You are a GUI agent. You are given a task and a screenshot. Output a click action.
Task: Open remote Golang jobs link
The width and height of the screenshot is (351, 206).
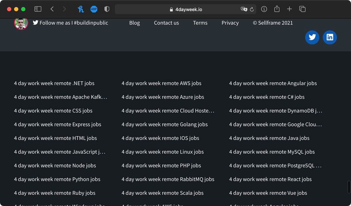pyautogui.click(x=164, y=124)
